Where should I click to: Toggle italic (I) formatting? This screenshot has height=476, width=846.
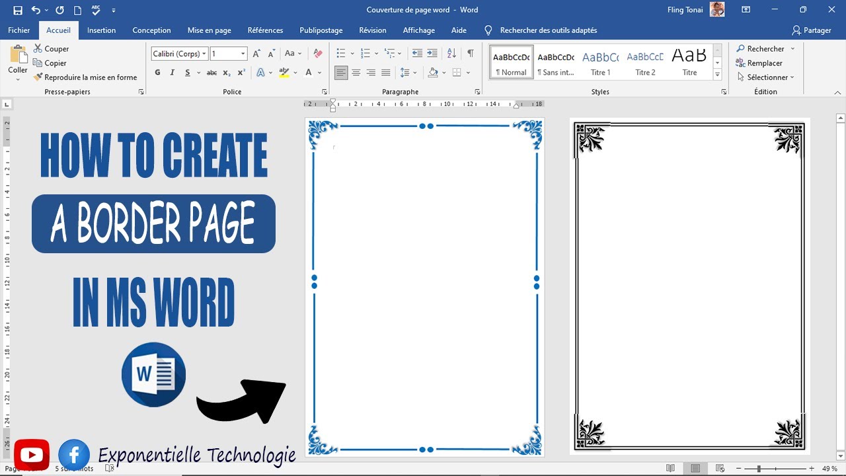173,73
